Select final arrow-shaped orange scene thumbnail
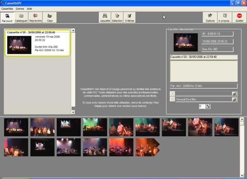 (147, 147)
